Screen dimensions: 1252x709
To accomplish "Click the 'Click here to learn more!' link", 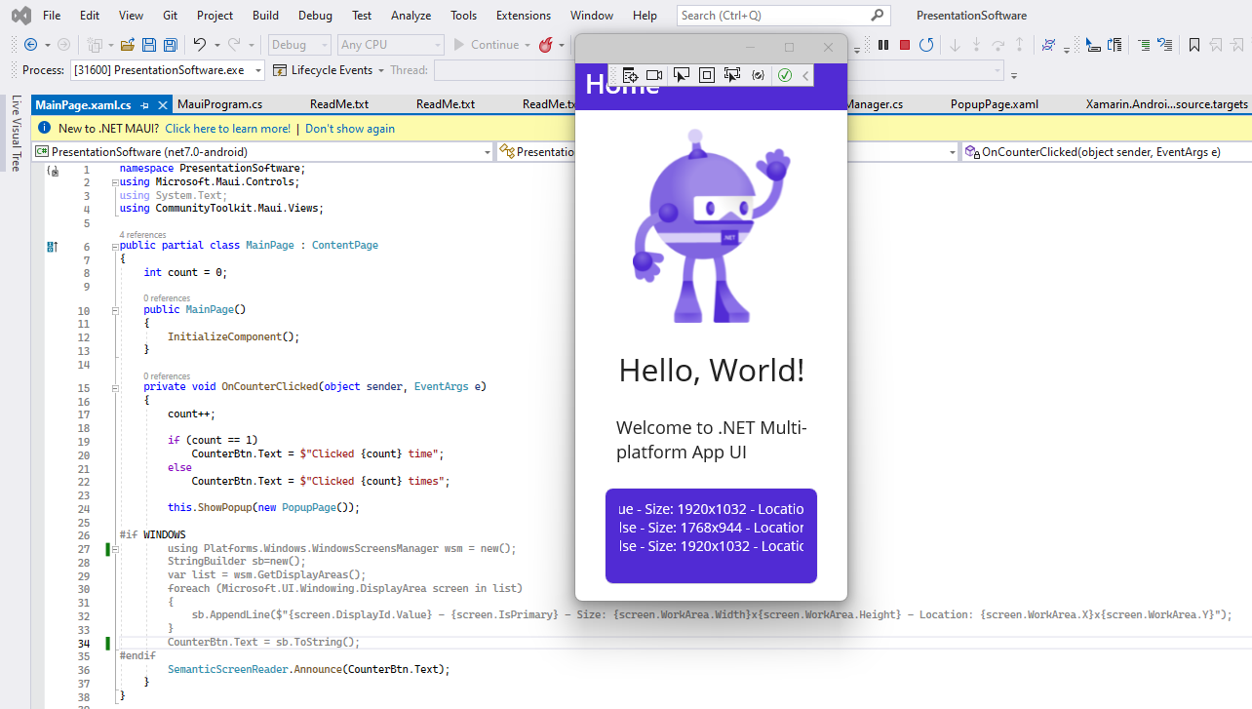I will (x=227, y=129).
